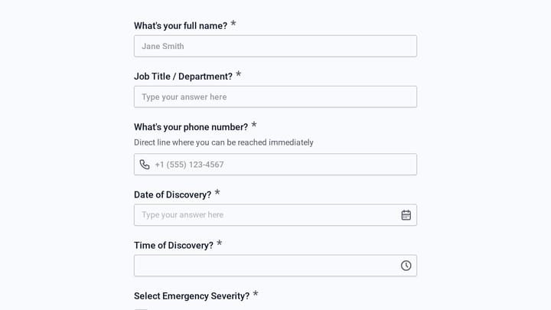Click the "Job Title / Department?" label
This screenshot has height=310, width=551.
point(183,77)
